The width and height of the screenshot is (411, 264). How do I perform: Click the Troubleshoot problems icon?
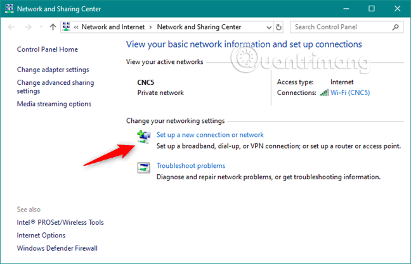144,168
